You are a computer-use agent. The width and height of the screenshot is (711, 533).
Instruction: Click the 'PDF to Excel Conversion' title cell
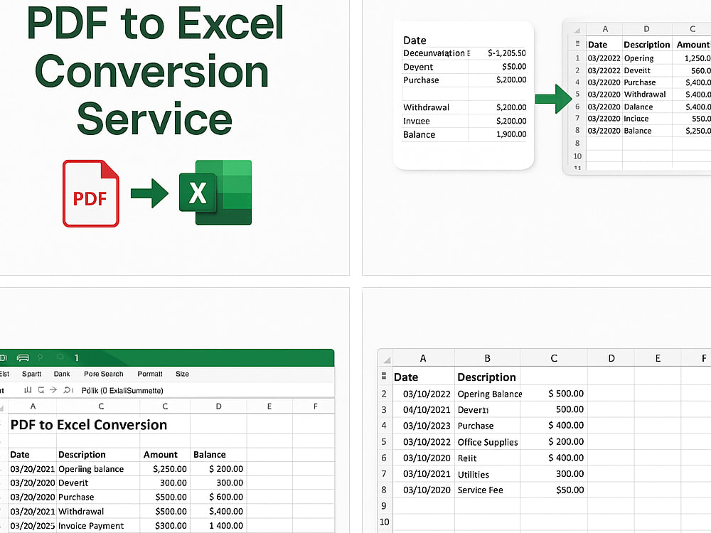point(89,425)
